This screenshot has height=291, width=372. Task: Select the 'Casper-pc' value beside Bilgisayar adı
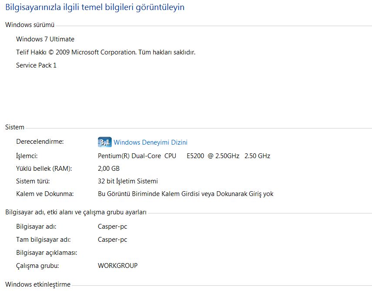tap(112, 227)
